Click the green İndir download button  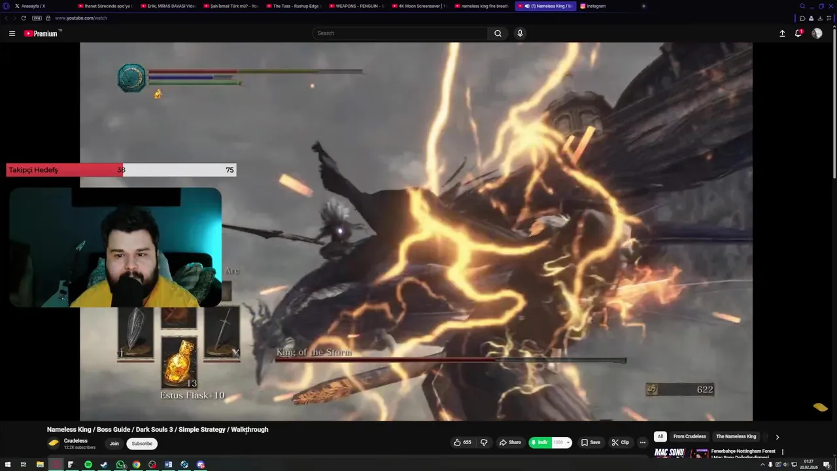tap(539, 443)
